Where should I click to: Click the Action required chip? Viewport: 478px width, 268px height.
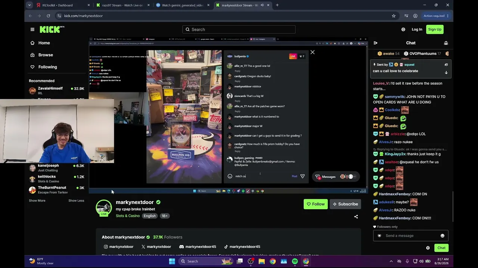pyautogui.click(x=435, y=16)
